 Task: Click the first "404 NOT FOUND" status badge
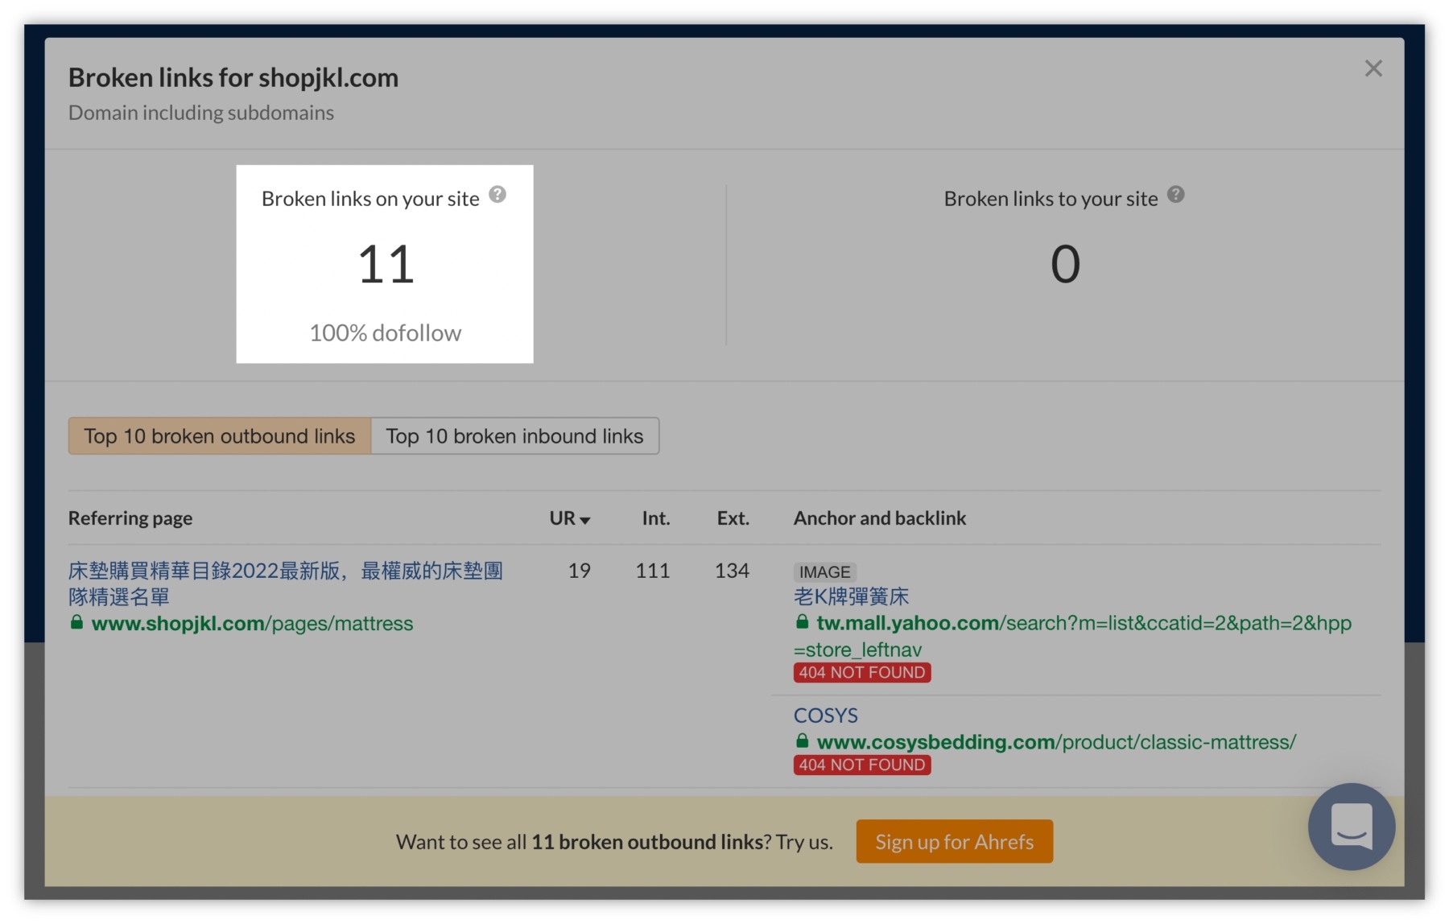pyautogui.click(x=861, y=672)
